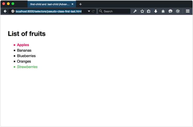Click the 'Bananas' list item
193x127 pixels.
tap(24, 50)
